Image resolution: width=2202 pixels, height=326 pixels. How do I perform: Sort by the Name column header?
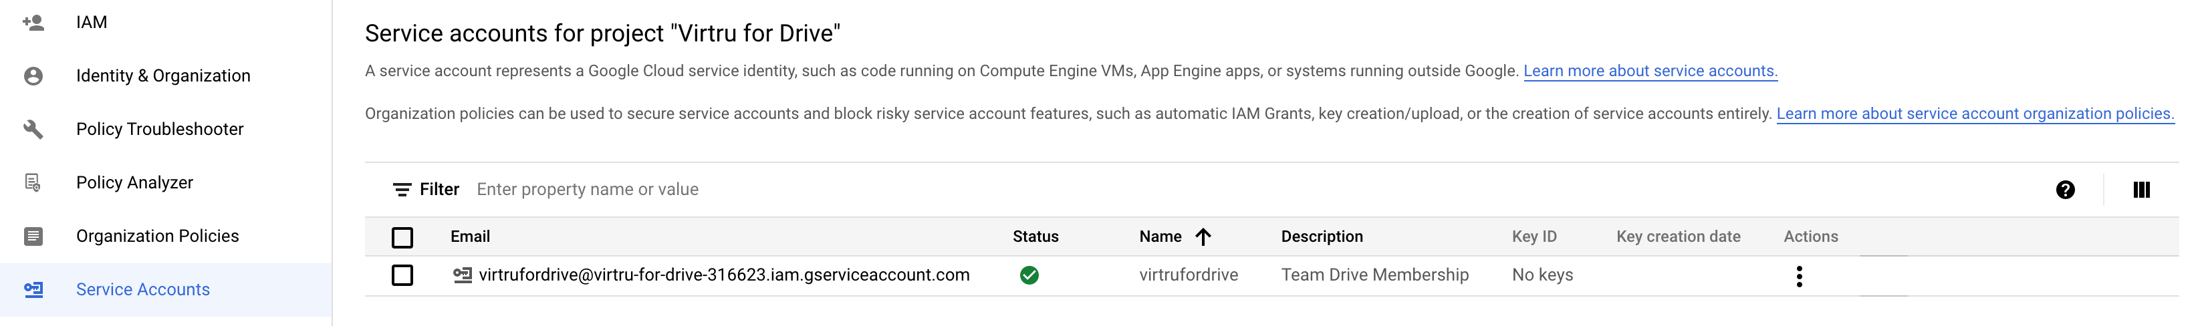1160,236
